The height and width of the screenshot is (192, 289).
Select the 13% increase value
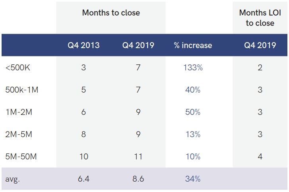(193, 134)
